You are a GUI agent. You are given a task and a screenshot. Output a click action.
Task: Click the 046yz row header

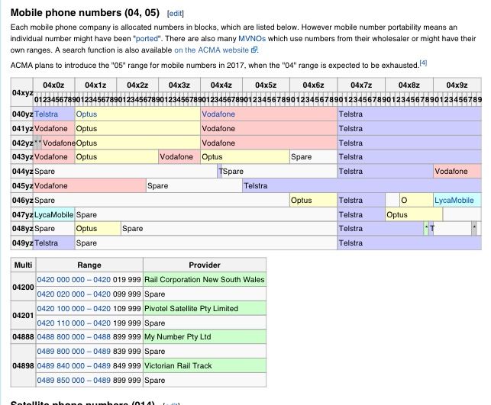22,200
